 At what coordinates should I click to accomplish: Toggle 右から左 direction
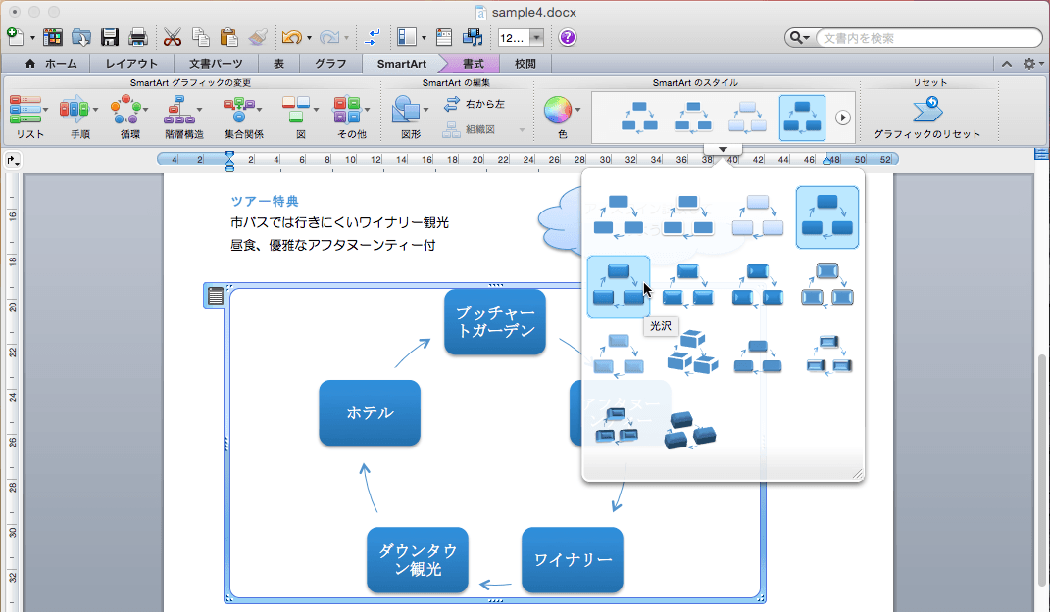coord(475,104)
